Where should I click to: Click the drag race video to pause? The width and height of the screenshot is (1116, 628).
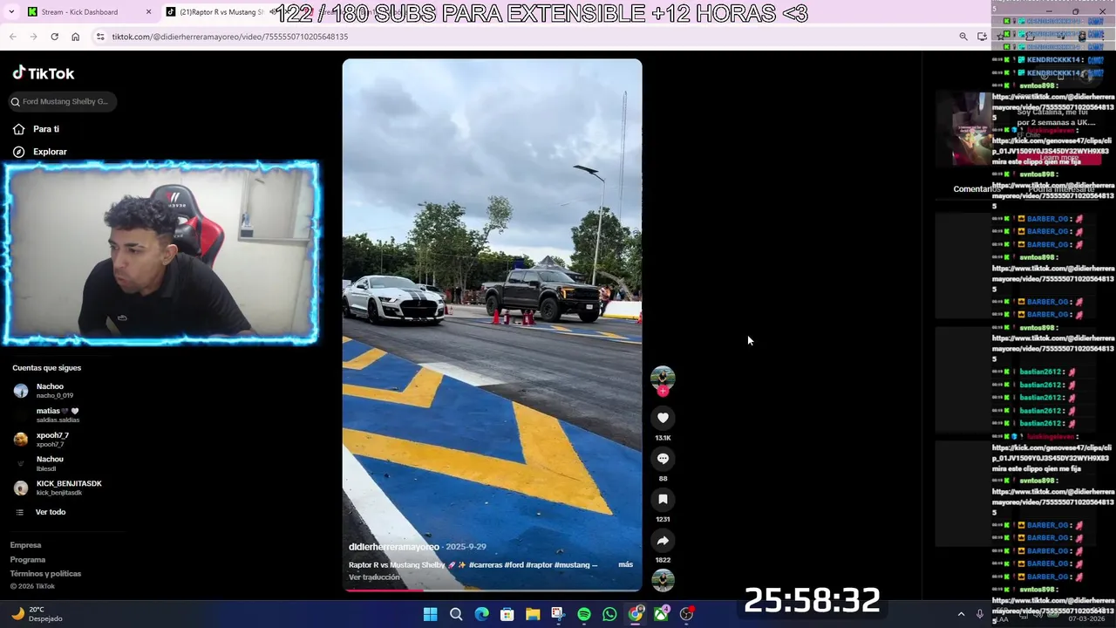[x=492, y=324]
